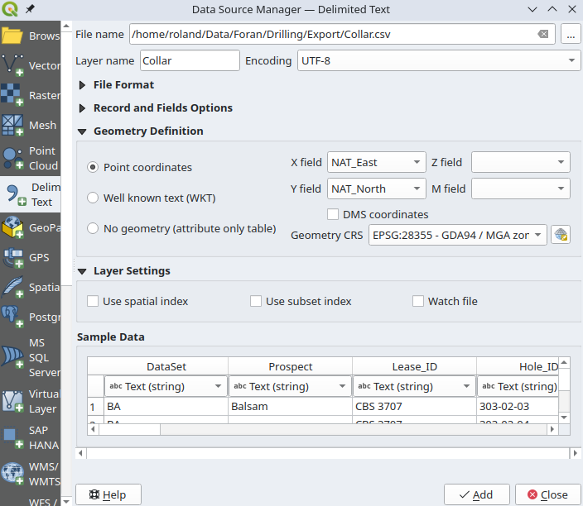The width and height of the screenshot is (583, 506).
Task: Collapse the Layer Settings section
Action: [x=82, y=271]
